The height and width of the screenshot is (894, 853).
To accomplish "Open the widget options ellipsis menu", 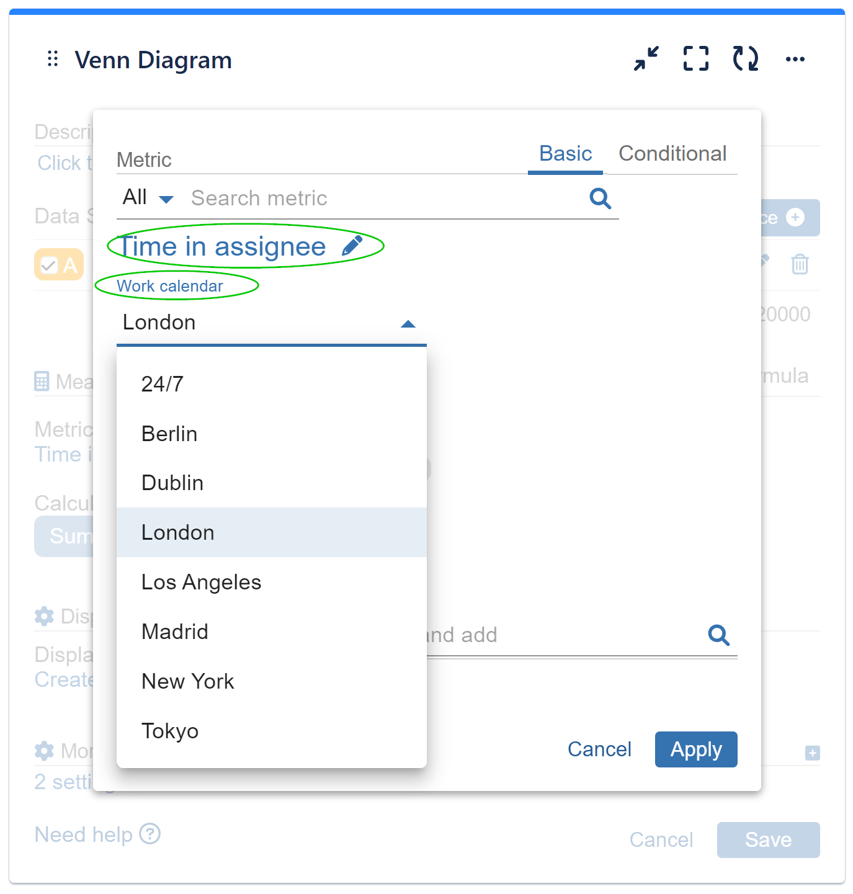I will pos(795,59).
